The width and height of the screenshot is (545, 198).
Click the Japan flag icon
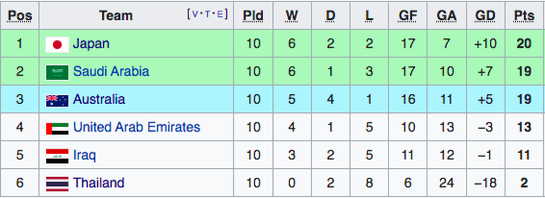pos(57,44)
